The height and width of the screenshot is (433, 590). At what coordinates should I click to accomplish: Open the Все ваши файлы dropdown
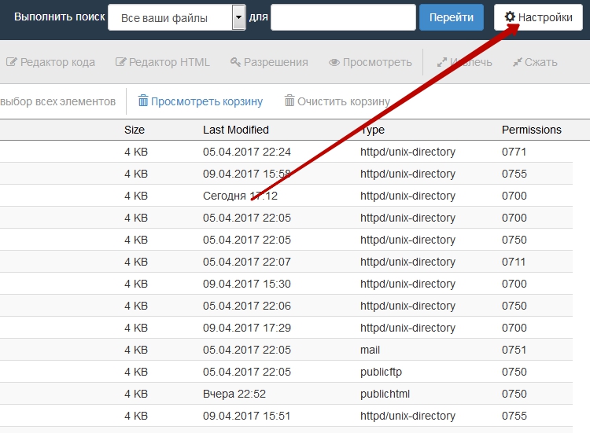coord(176,17)
